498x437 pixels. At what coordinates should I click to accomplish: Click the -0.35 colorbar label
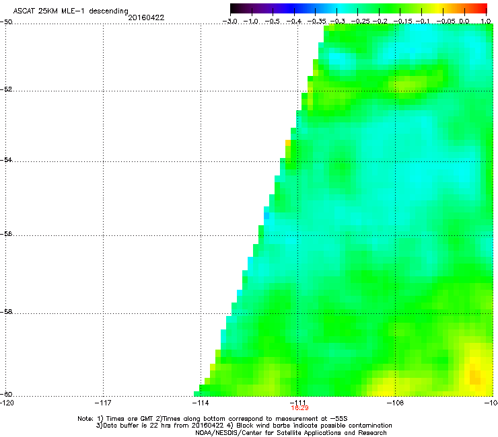[x=316, y=22]
